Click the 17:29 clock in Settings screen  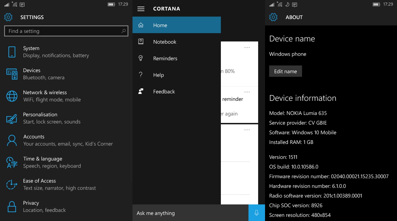[x=123, y=4]
